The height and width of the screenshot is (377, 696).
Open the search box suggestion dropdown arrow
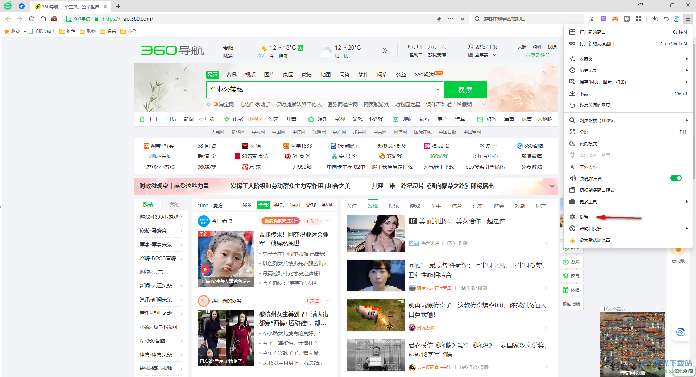tap(438, 90)
